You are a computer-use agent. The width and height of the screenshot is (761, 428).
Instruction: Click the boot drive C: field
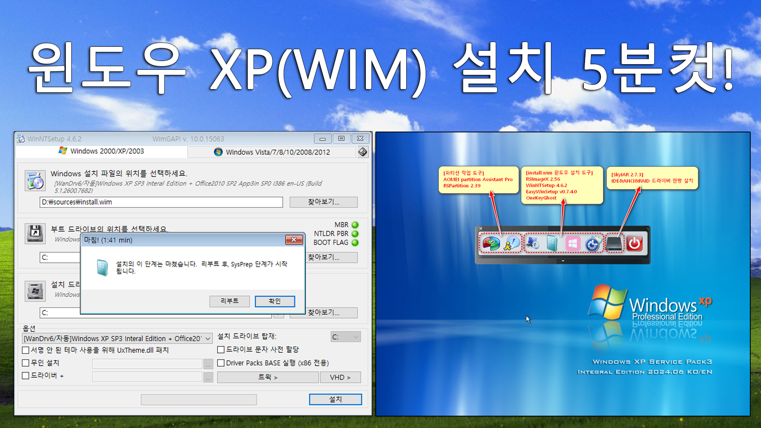(x=60, y=258)
